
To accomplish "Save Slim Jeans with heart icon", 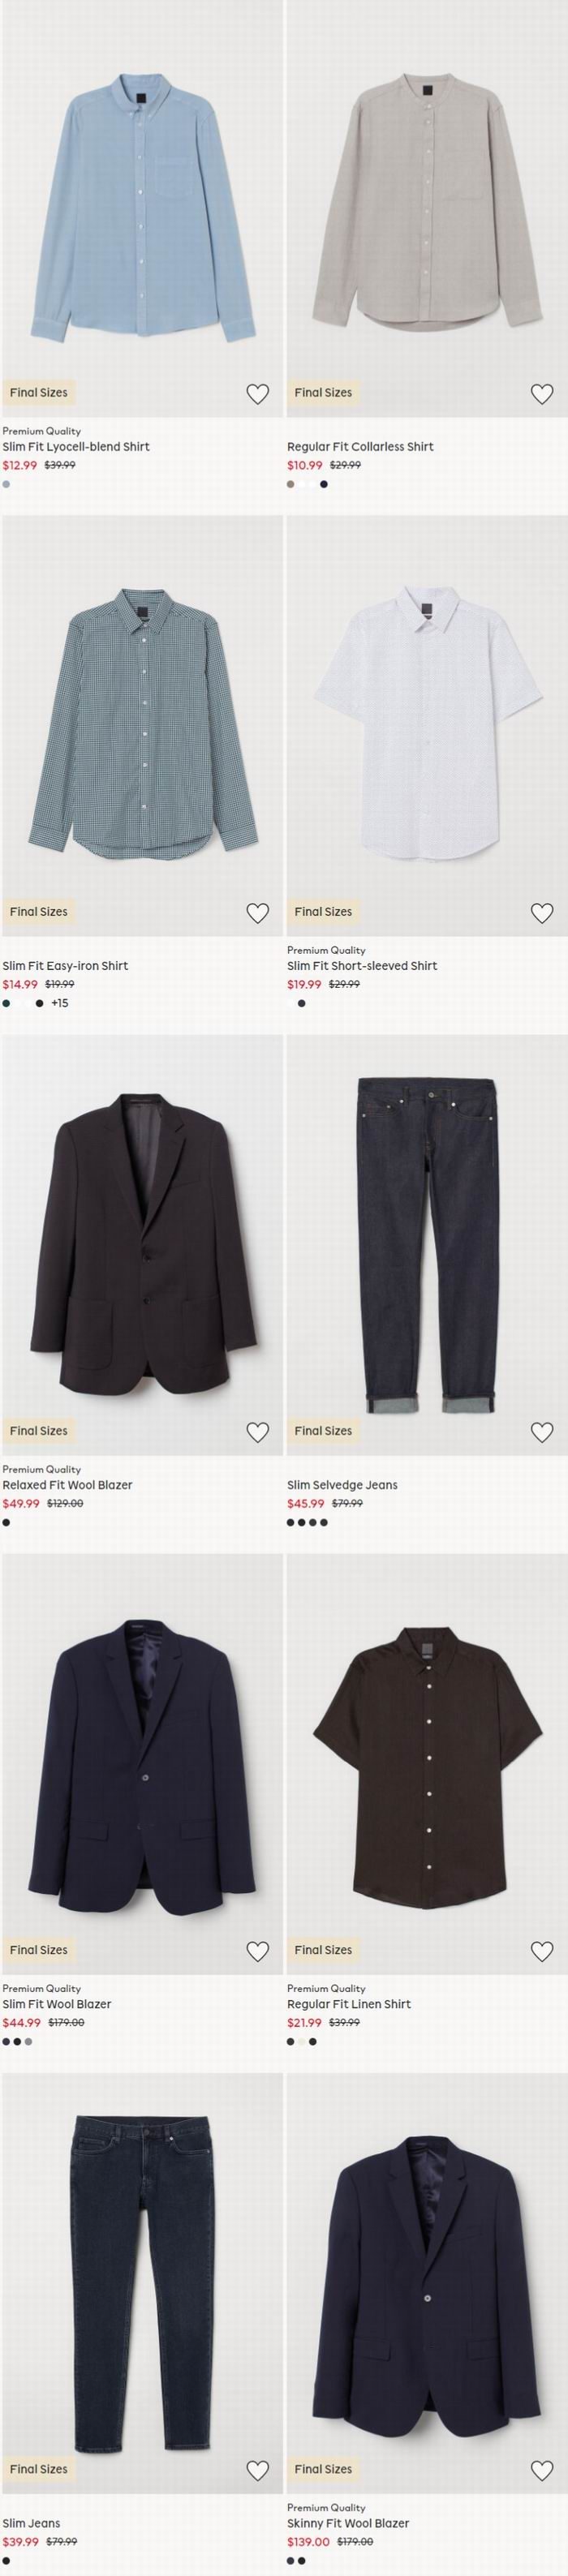I will point(257,2470).
